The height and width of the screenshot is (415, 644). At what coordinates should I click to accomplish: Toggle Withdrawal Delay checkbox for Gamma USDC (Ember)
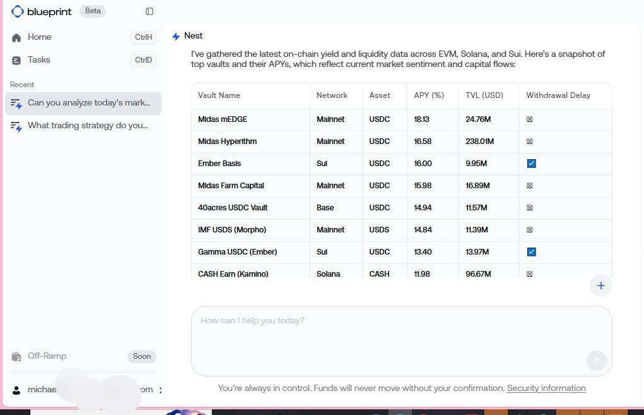click(x=532, y=251)
